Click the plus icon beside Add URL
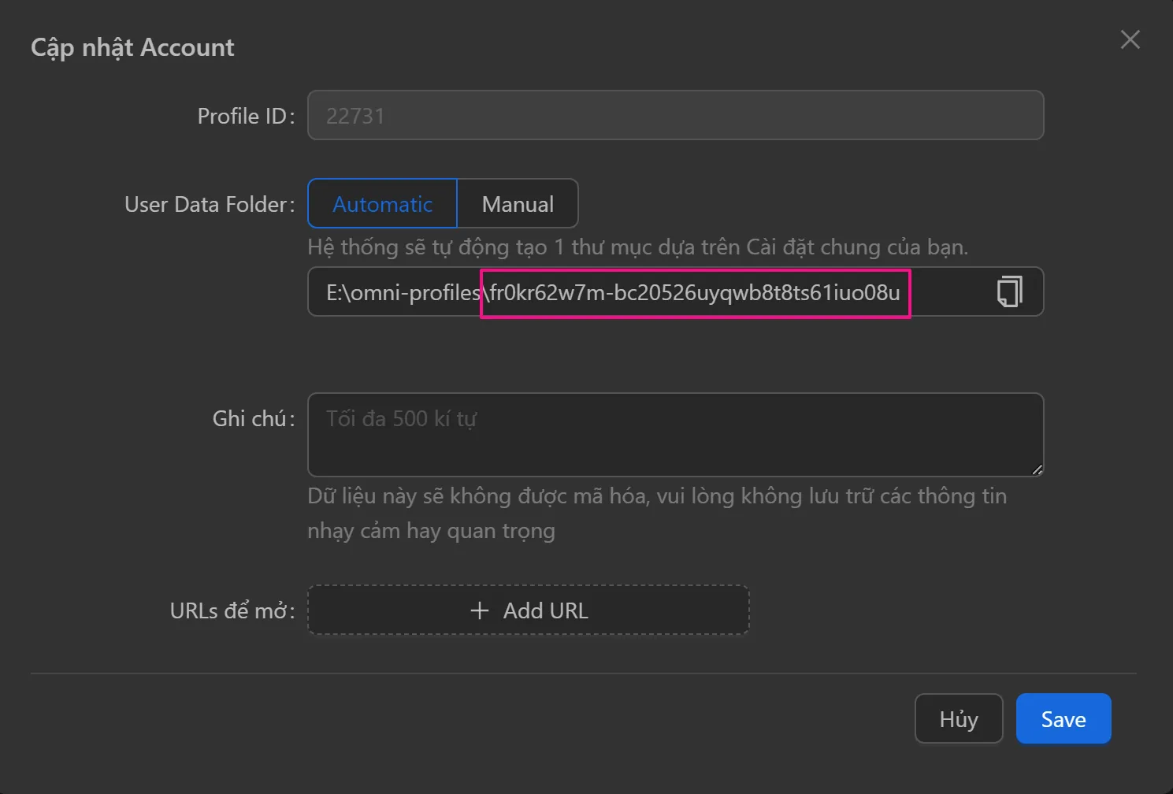 point(479,610)
